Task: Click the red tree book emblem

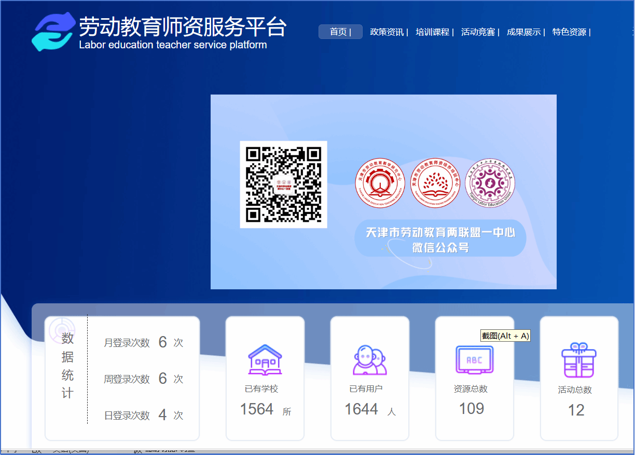Action: [435, 183]
